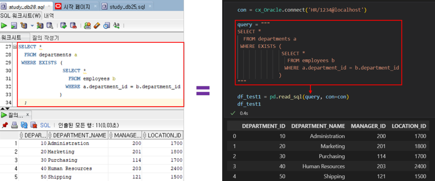Collapse the SELECT block at line 27

15,47
